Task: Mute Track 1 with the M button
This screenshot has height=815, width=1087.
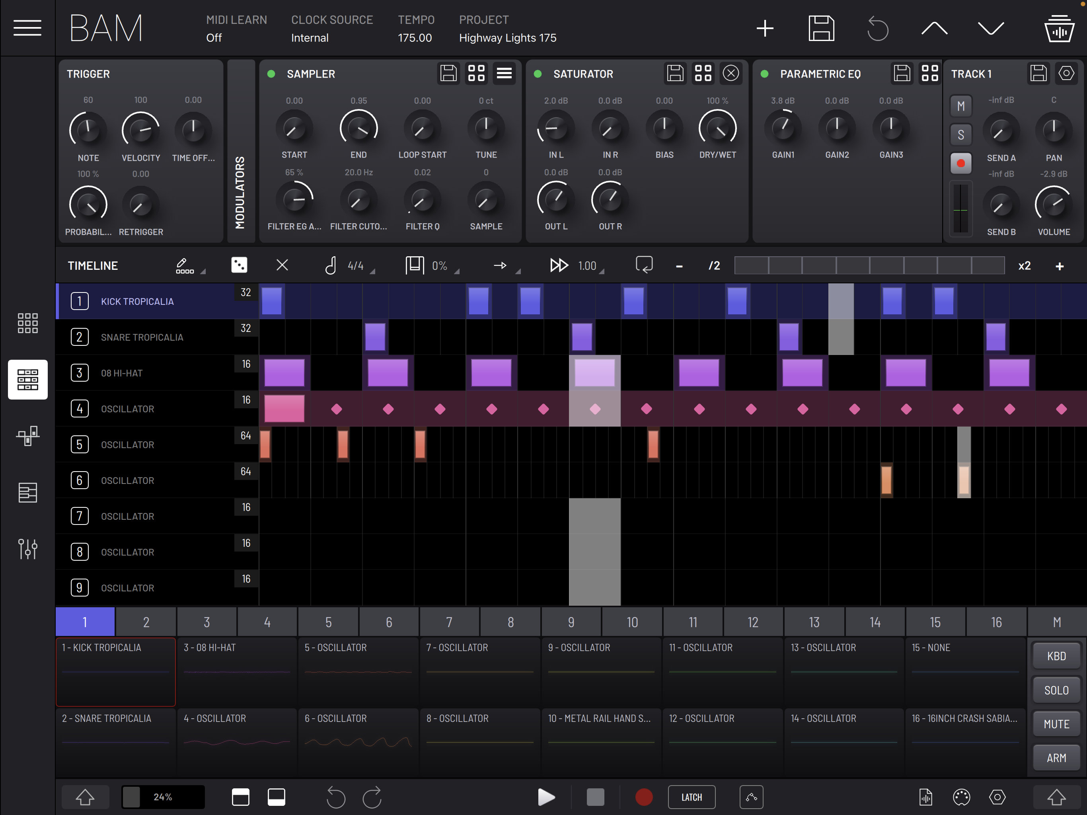Action: (961, 106)
